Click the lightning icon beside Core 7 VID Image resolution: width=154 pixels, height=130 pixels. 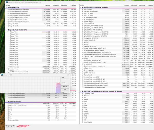10,48
